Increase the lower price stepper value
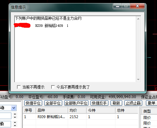Viewport: 157px width, 128px height. pos(15,122)
